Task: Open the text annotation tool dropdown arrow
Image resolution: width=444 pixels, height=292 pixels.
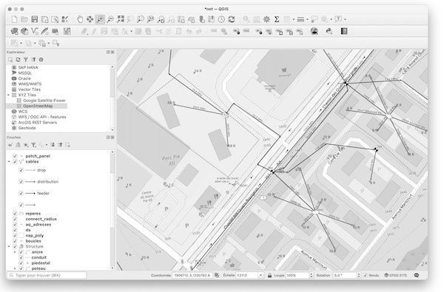Action: coord(345,19)
